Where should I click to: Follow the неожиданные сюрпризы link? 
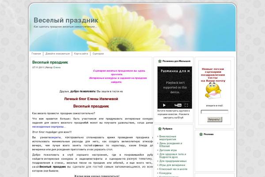49,127
